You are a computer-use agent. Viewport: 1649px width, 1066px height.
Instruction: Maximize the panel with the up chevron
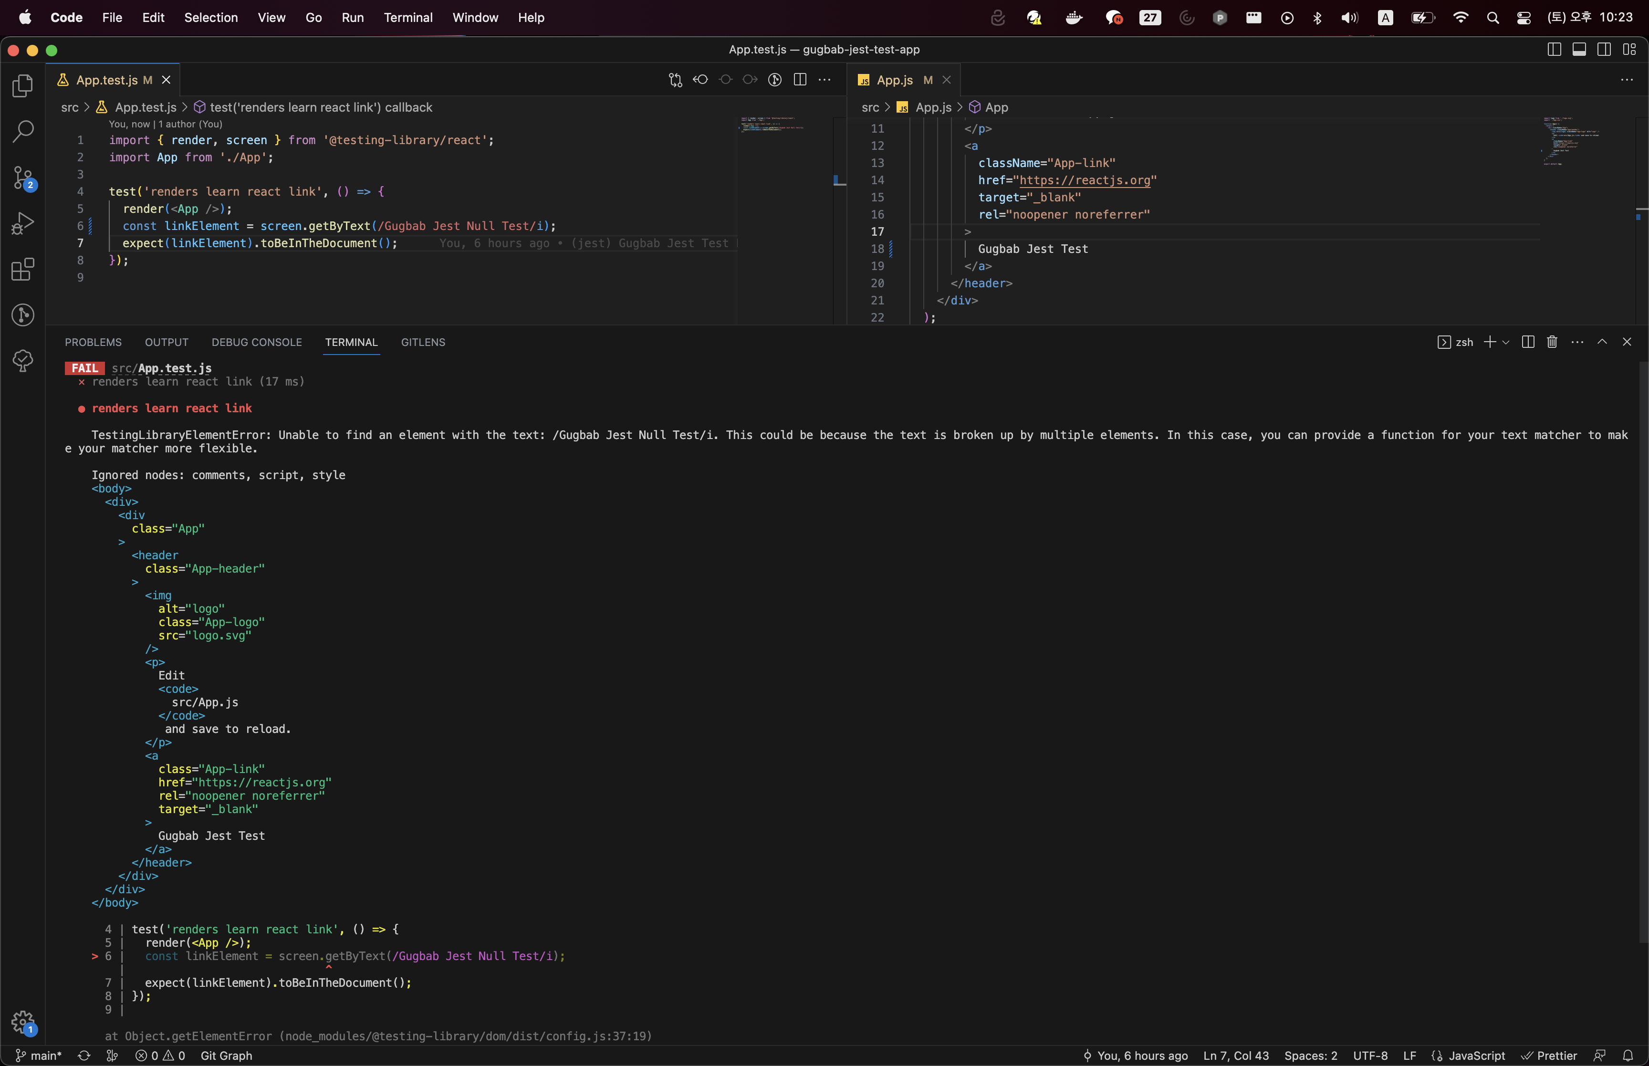click(x=1602, y=342)
